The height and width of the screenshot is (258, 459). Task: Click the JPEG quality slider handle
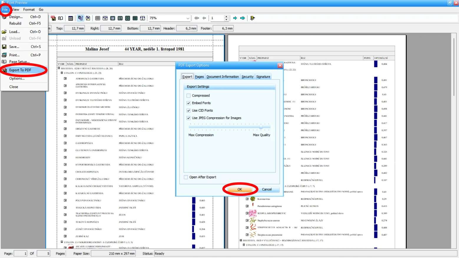click(x=261, y=127)
